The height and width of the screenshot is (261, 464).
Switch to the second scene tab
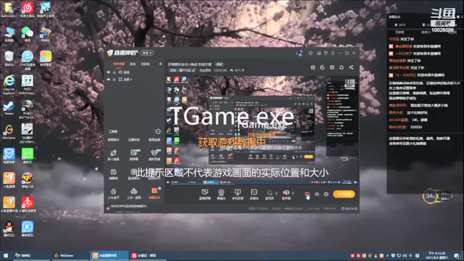point(133,64)
